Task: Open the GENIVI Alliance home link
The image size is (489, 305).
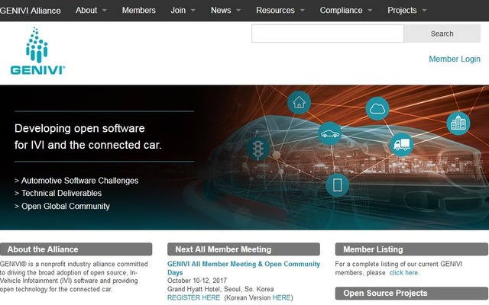Action: tap(31, 11)
